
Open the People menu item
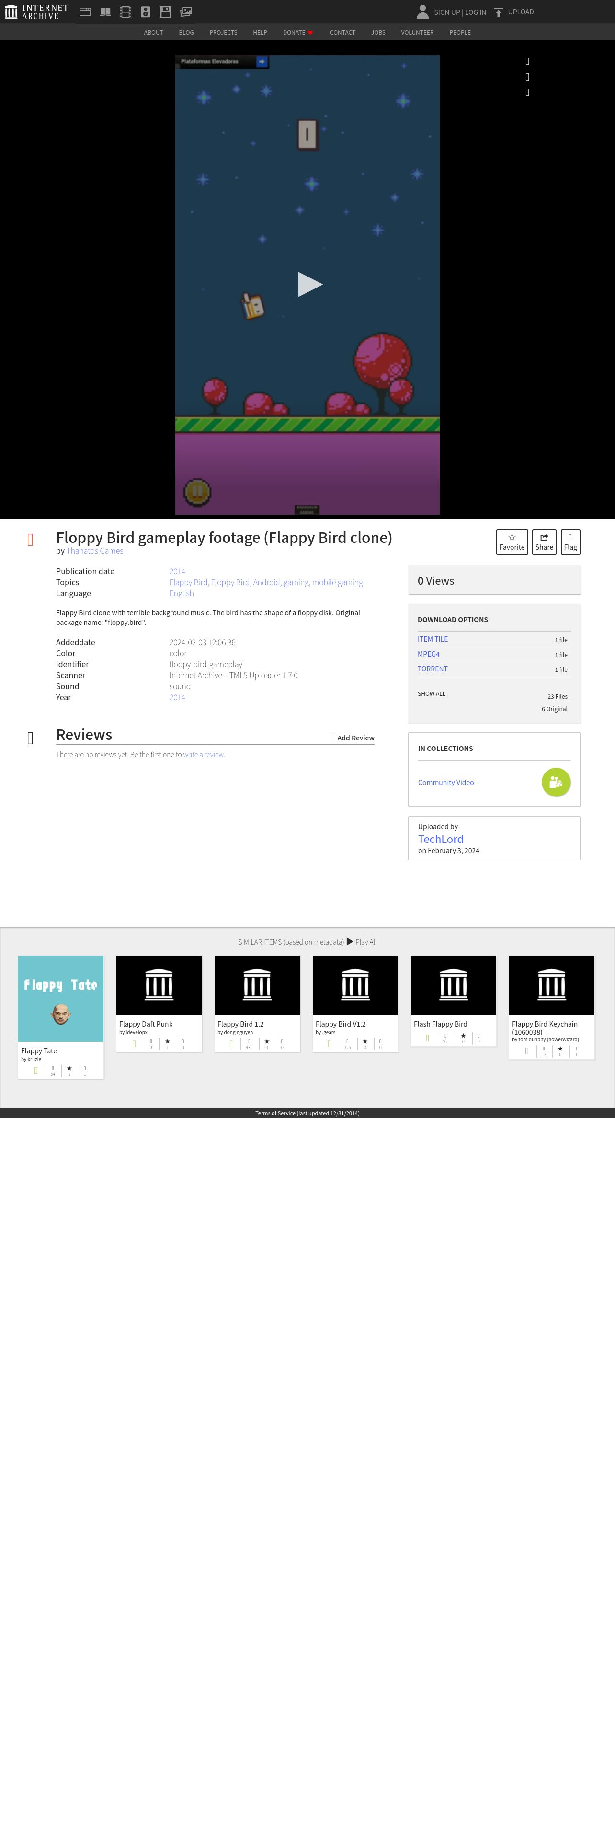(x=460, y=32)
